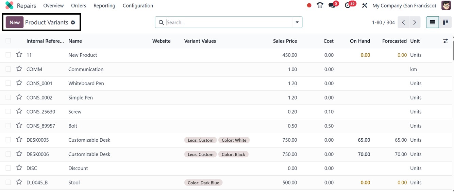Viewport: 454px width, 192px height.
Task: Open the Reporting menu
Action: [x=104, y=5]
